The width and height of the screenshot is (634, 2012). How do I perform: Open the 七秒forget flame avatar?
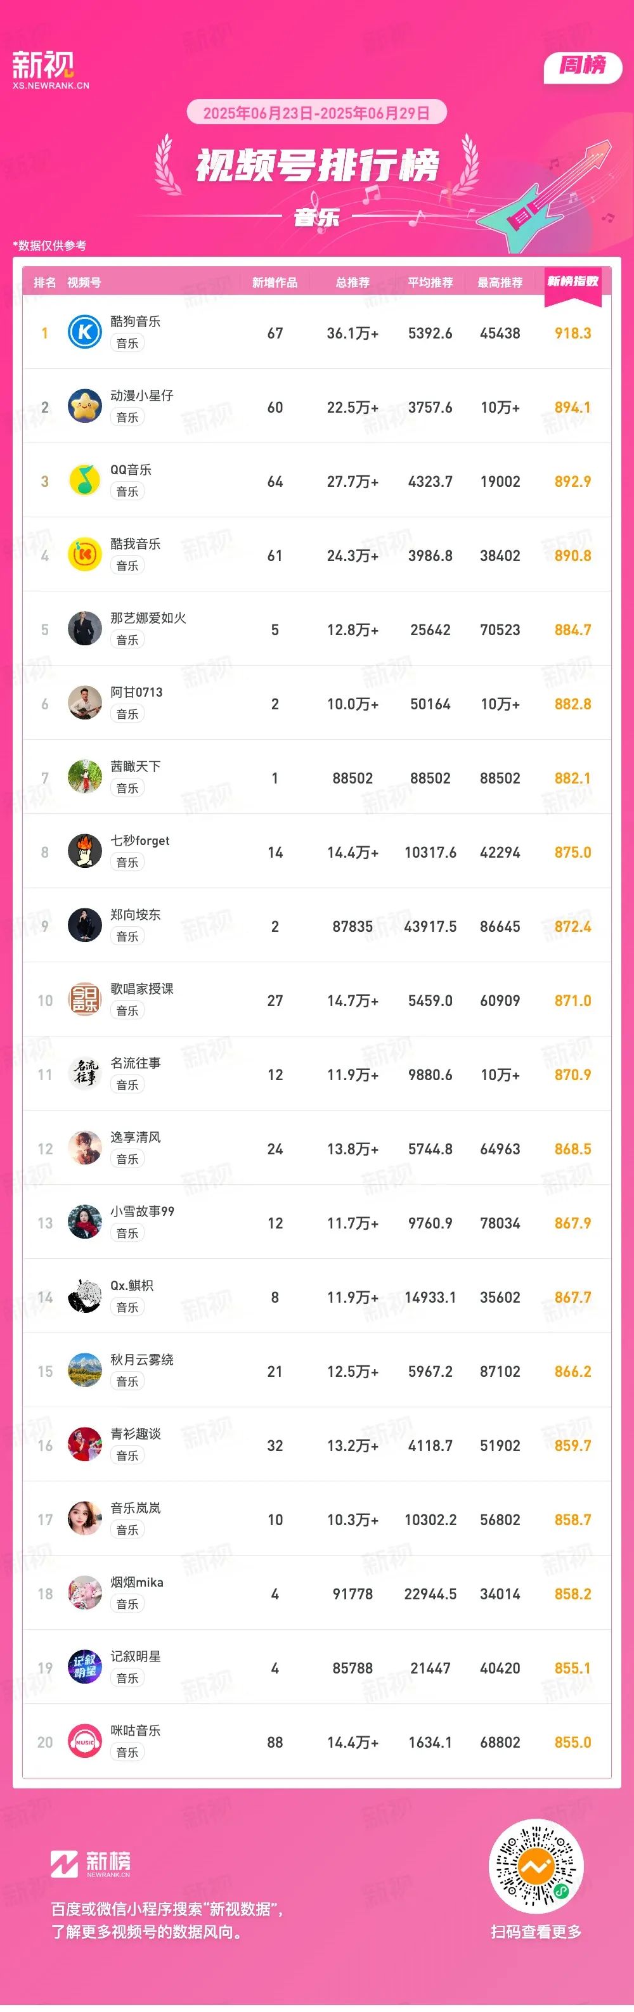84,851
